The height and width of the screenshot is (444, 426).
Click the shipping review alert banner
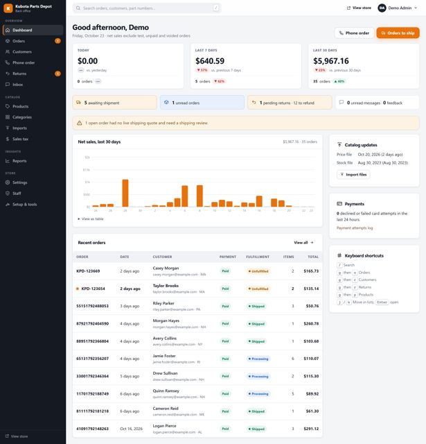[x=246, y=123]
